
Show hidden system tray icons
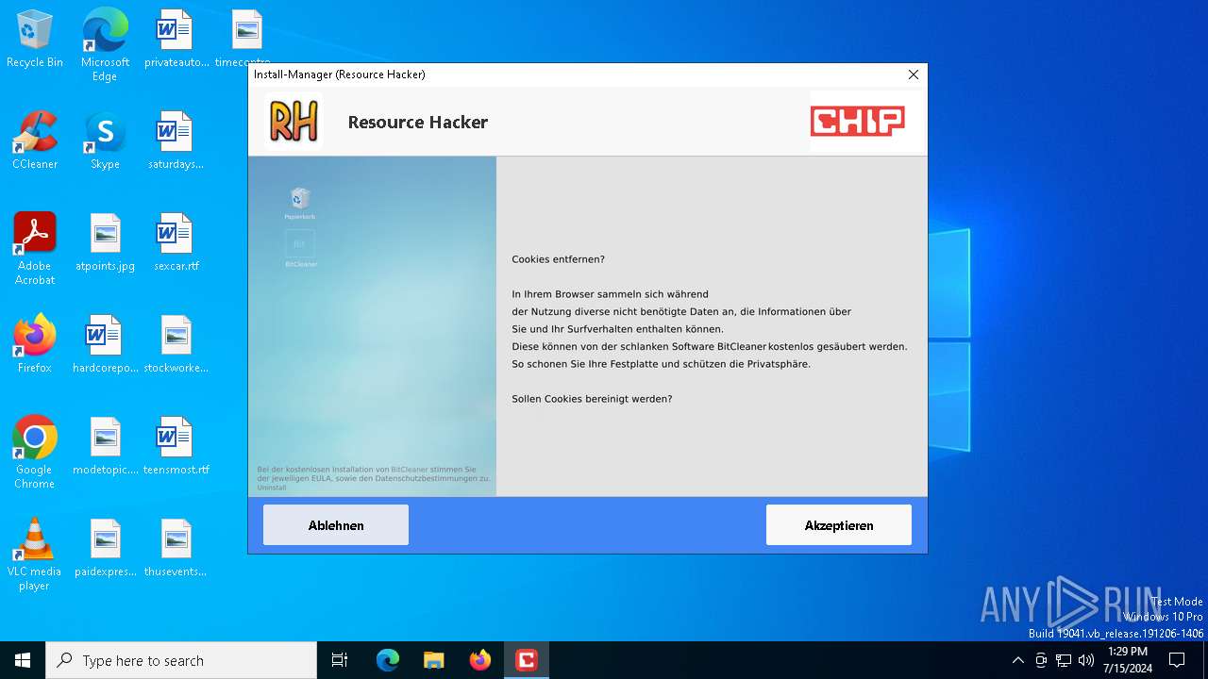pos(1017,660)
